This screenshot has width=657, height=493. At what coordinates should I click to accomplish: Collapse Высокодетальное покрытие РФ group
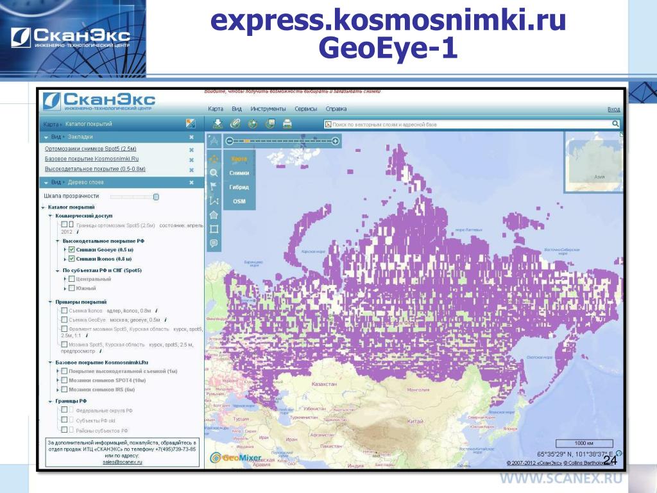pos(58,241)
